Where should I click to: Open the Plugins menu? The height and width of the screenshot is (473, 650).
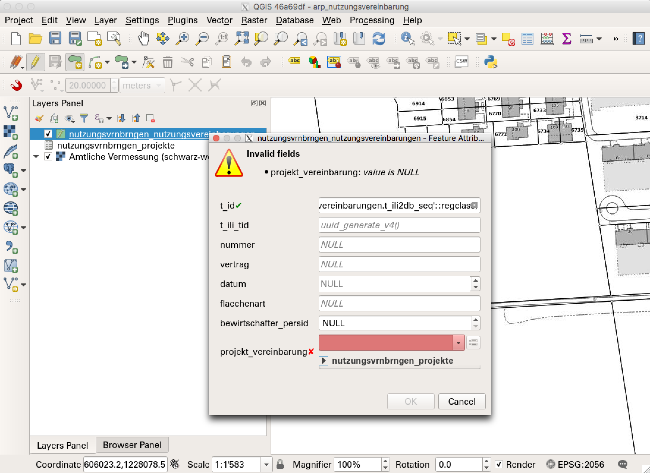[x=183, y=20]
